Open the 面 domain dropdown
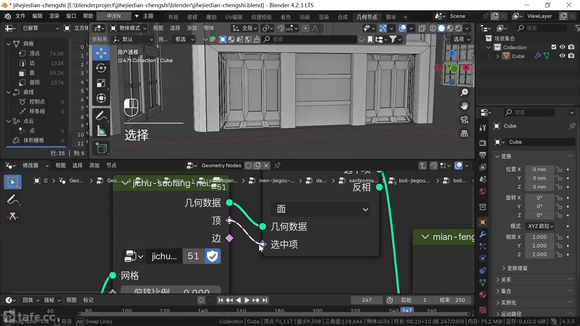The height and width of the screenshot is (326, 580). coord(320,209)
